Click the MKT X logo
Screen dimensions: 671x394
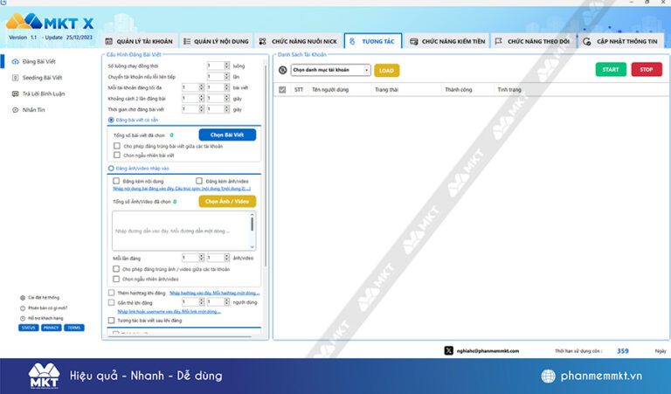point(50,21)
